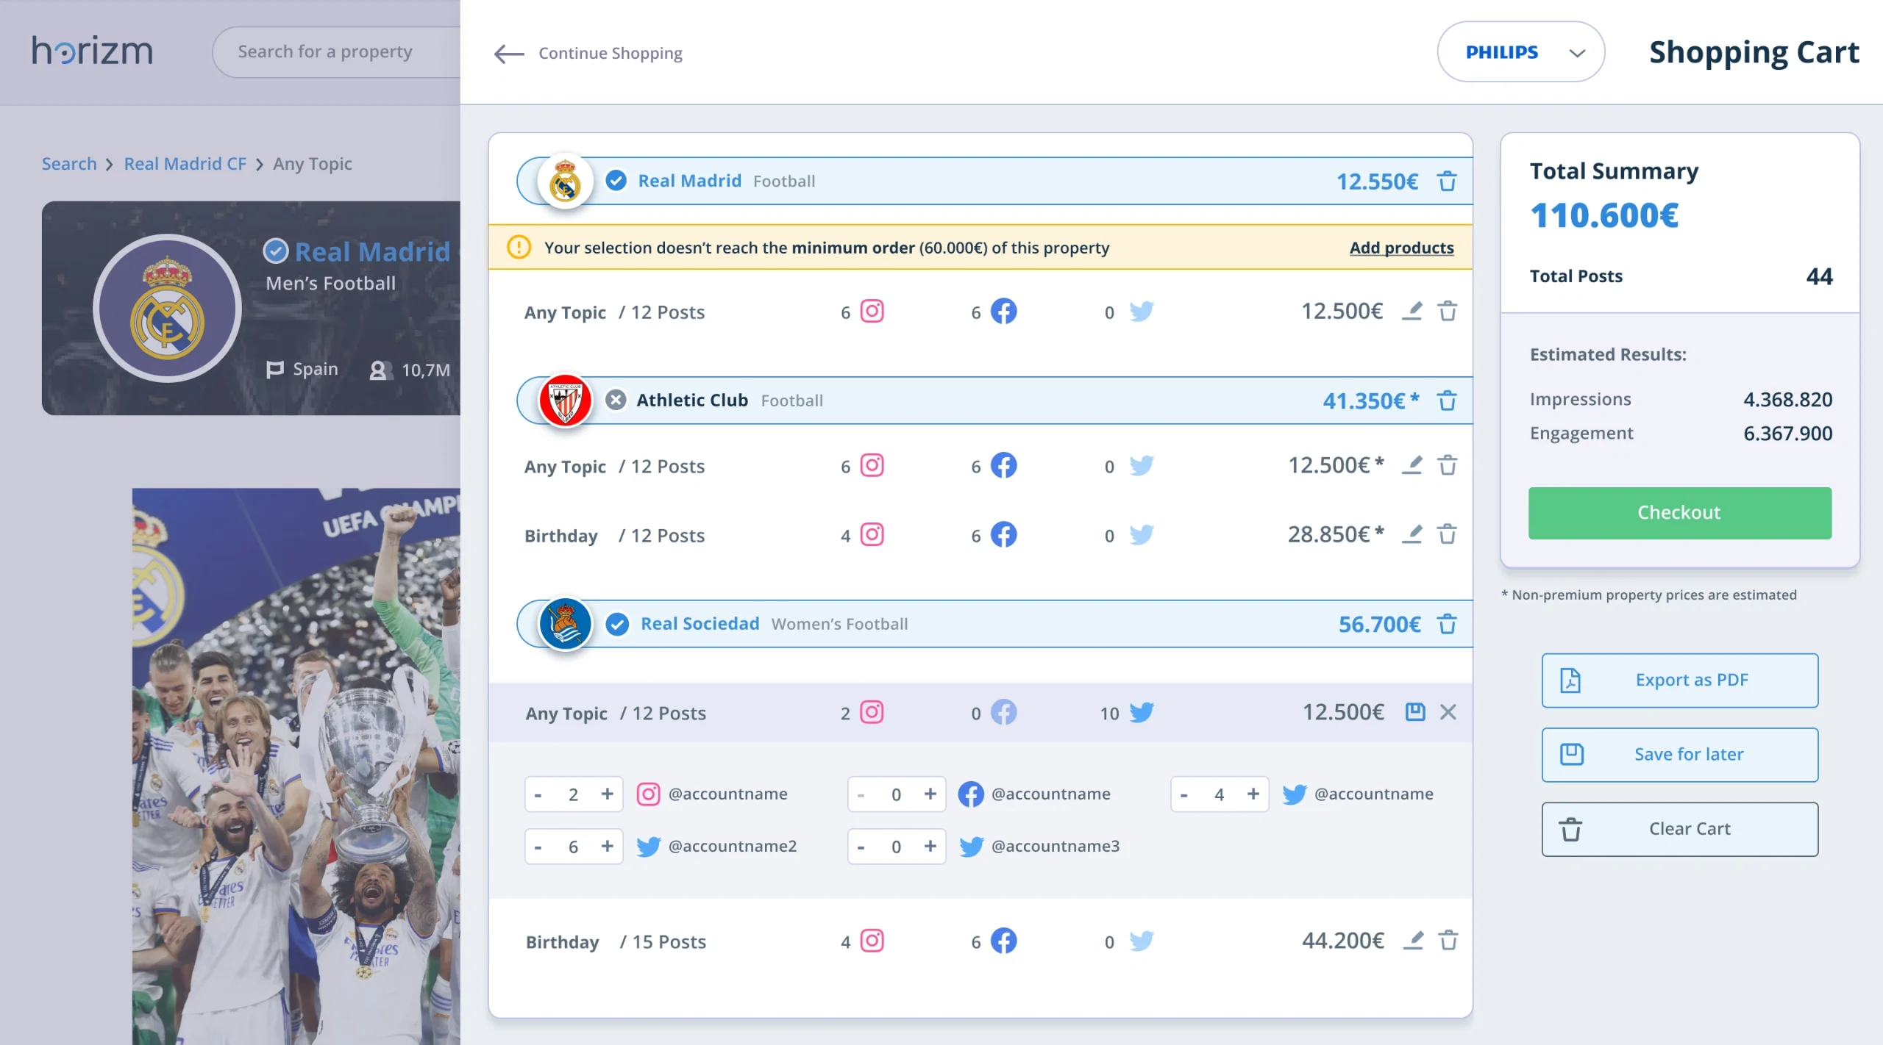The width and height of the screenshot is (1883, 1045).
Task: Click back arrow to continue shopping
Action: point(509,54)
